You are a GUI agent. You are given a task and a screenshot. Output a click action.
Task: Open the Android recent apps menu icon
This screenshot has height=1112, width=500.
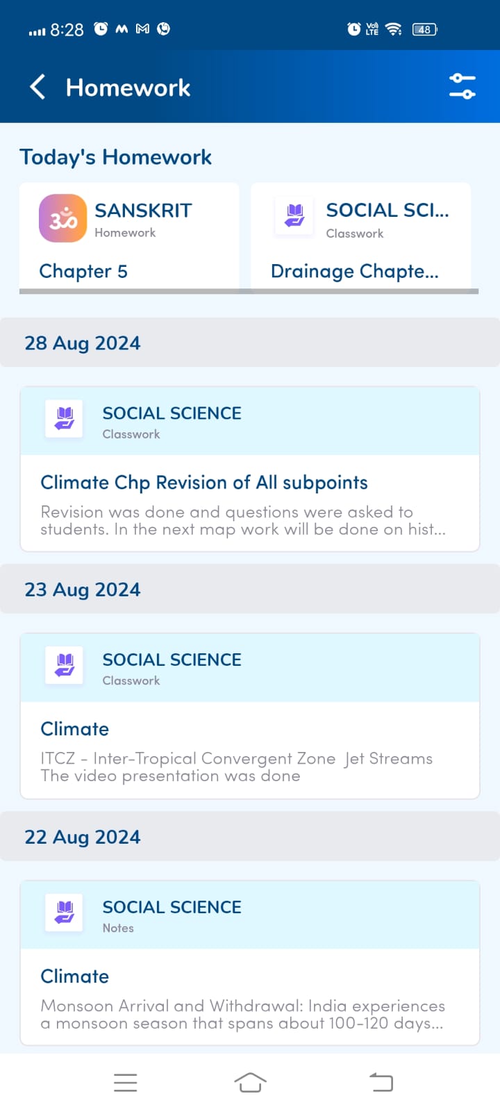(125, 1082)
